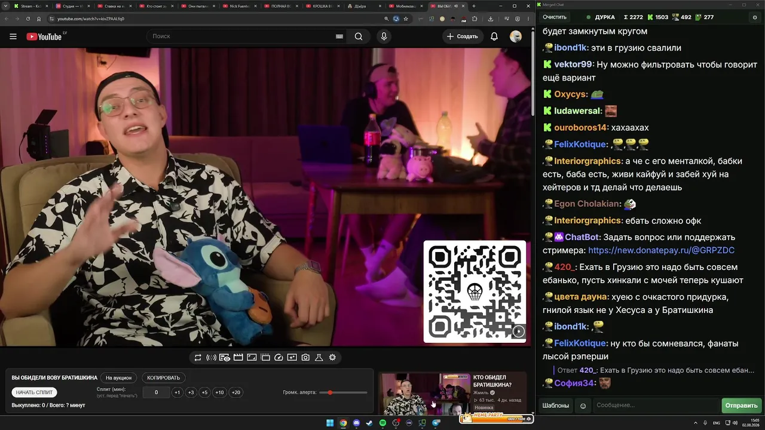The image size is (765, 430).
Task: Open YouTube notifications bell
Action: tap(494, 36)
